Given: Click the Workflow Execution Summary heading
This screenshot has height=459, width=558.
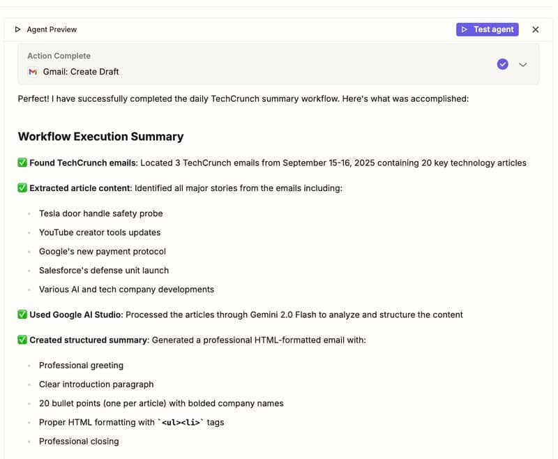Looking at the screenshot, I should pos(100,137).
